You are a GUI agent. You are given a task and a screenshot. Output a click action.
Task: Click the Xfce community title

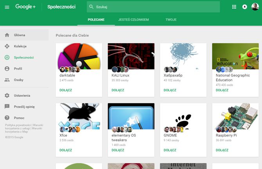(x=63, y=135)
